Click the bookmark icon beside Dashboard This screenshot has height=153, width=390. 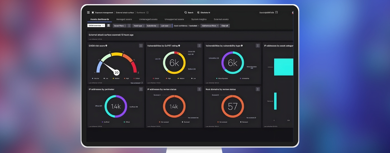click(147, 12)
